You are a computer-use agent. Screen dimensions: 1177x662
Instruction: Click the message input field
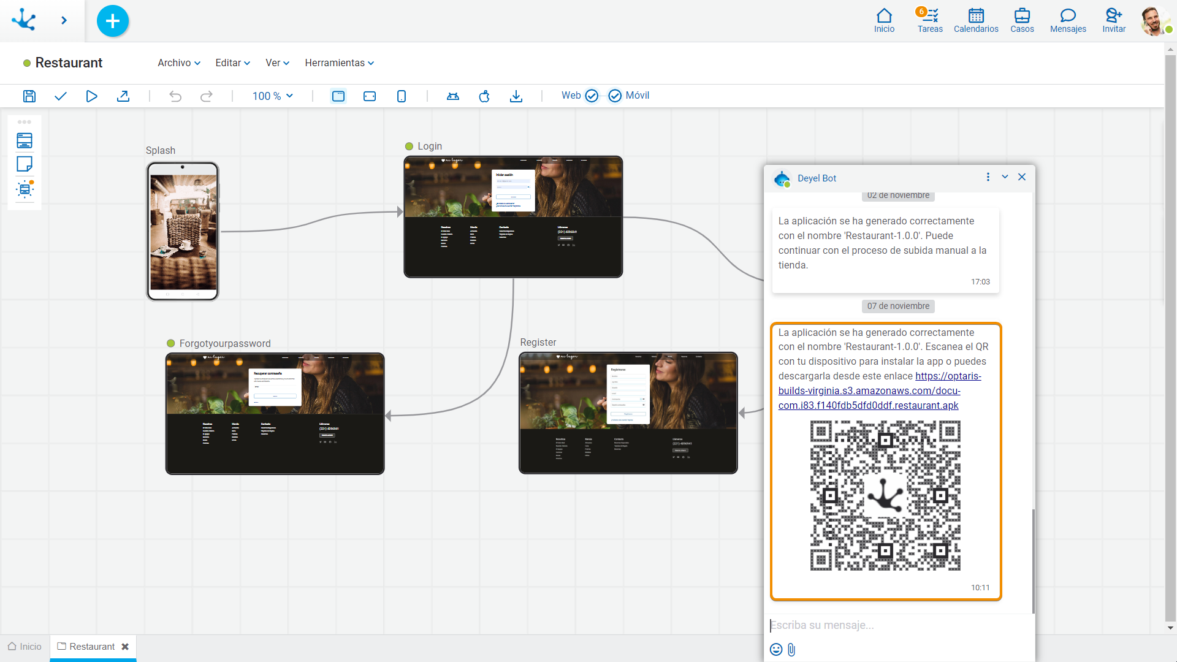tap(898, 625)
